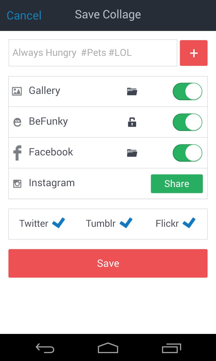Deselect the Flickr checkmark
The width and height of the screenshot is (216, 361).
[x=189, y=223]
